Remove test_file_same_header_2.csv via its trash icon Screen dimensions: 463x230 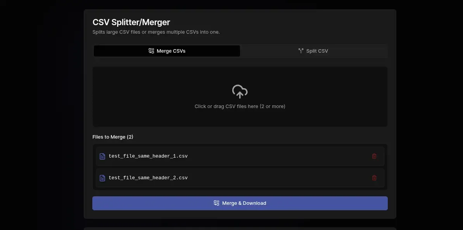[x=374, y=178]
